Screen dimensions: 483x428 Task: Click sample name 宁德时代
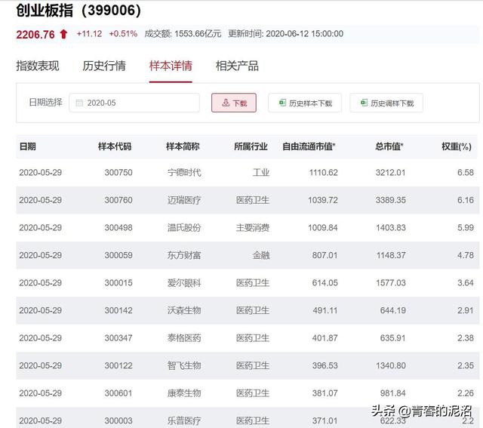coord(184,172)
